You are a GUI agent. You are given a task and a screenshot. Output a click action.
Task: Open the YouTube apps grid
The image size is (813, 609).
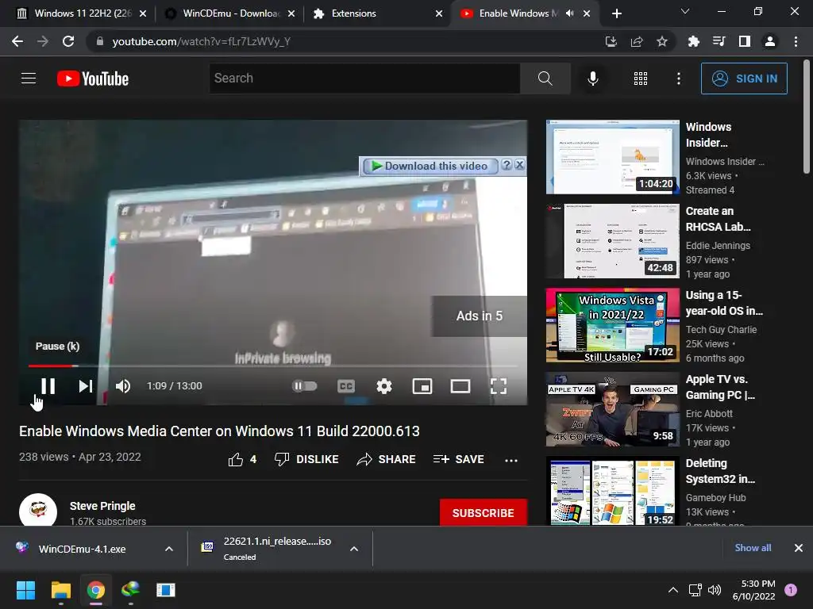coord(641,79)
